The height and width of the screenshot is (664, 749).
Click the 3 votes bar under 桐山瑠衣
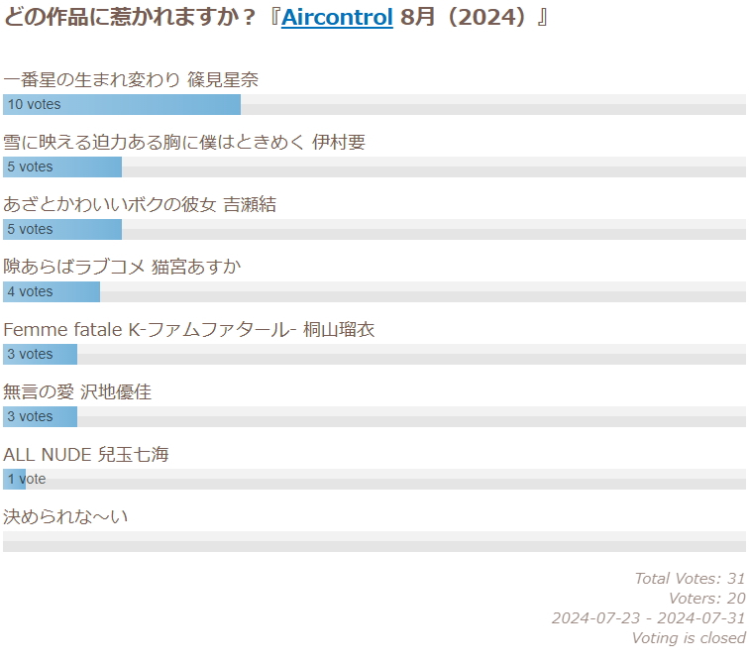[x=41, y=354]
